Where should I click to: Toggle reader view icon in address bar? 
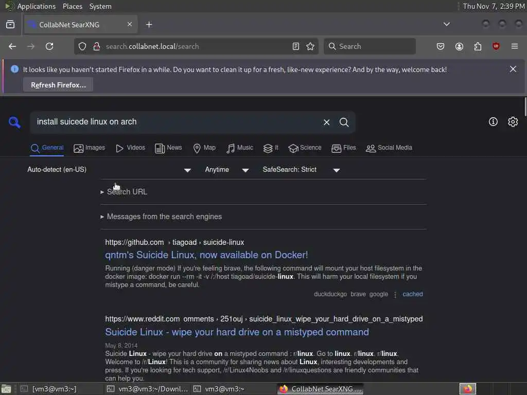coord(296,46)
